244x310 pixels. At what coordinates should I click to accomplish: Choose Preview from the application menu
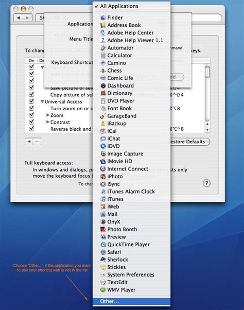click(131, 237)
